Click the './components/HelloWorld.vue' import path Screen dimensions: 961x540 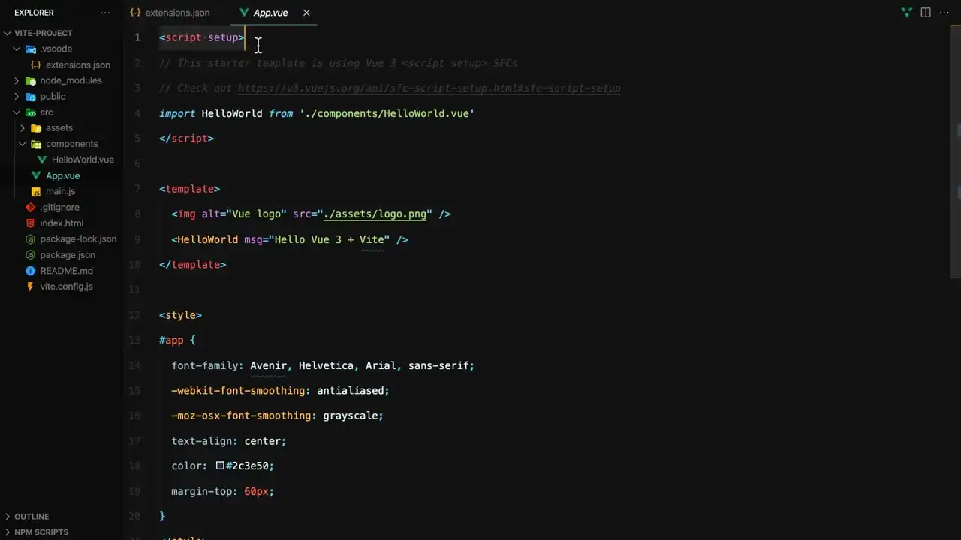click(387, 113)
